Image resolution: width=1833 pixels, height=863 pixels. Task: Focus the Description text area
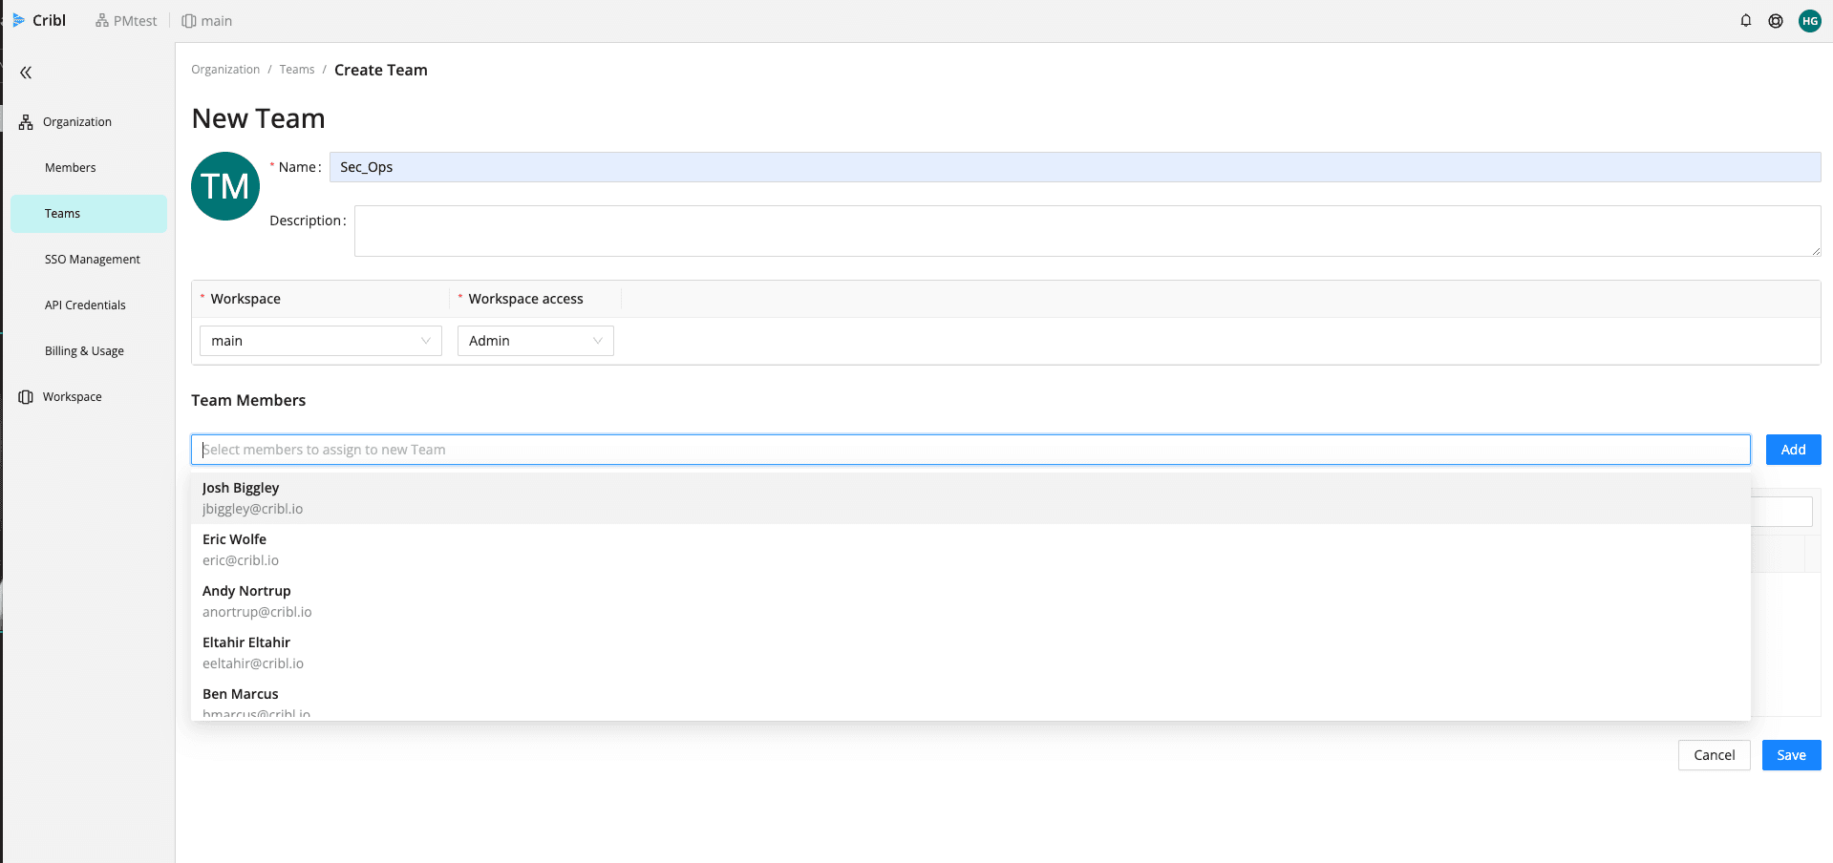(1086, 231)
